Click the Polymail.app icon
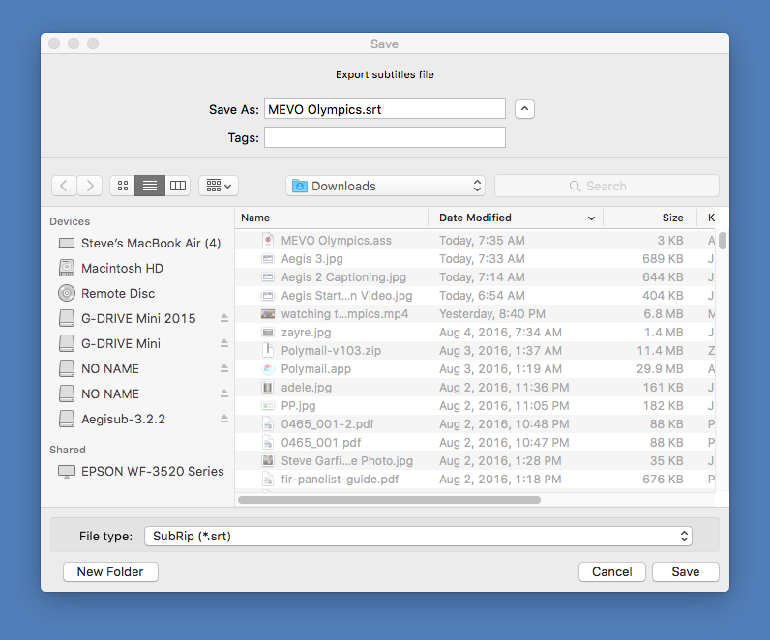Viewport: 770px width, 640px height. 268,369
